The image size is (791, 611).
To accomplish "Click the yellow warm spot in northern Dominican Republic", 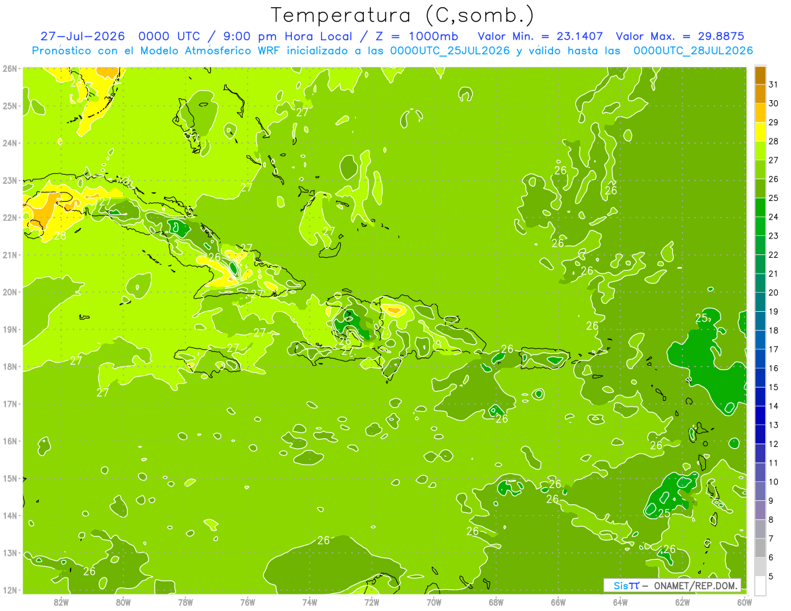I will (394, 309).
